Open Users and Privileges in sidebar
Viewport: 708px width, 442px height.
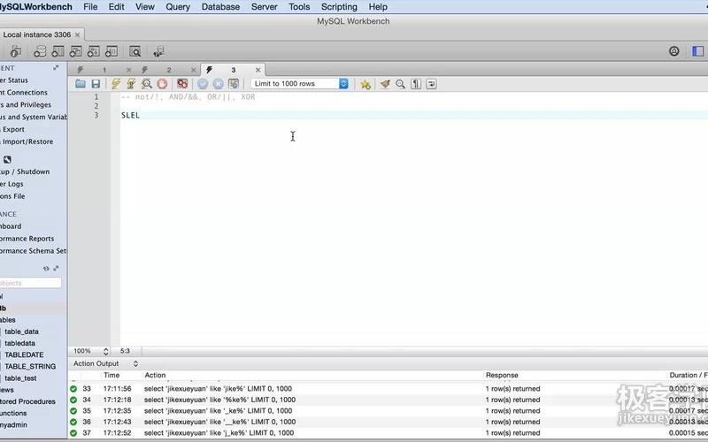coord(26,104)
